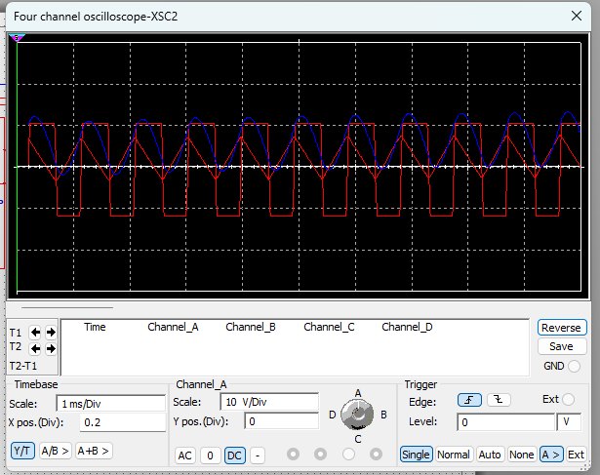600x475 pixels.
Task: Select A+B > display mode
Action: (x=93, y=451)
